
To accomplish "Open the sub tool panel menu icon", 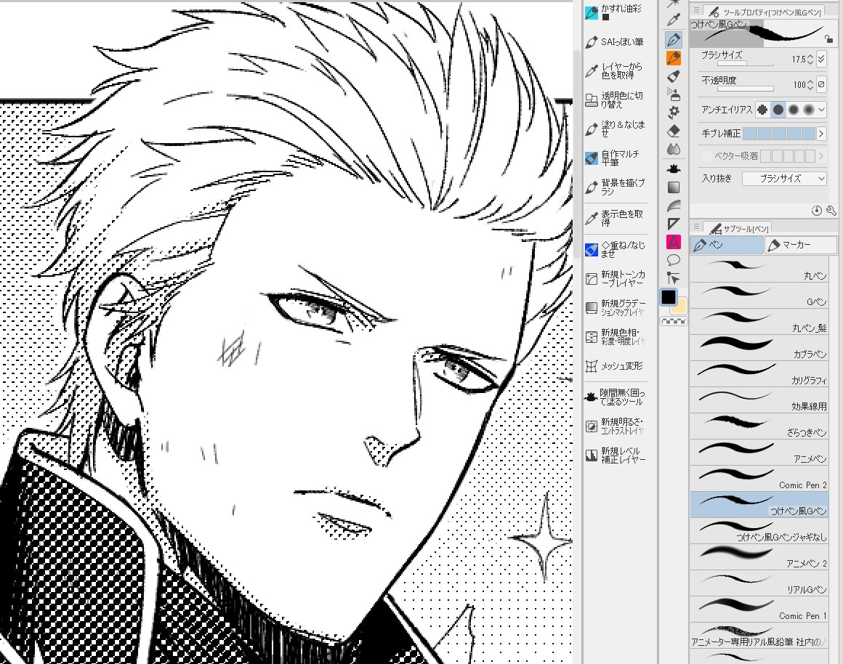I will pos(696,227).
